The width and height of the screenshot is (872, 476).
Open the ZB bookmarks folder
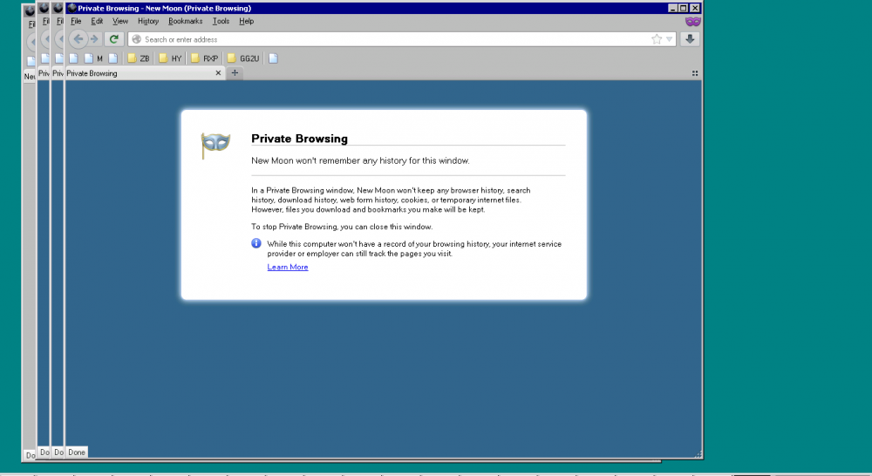tap(139, 58)
